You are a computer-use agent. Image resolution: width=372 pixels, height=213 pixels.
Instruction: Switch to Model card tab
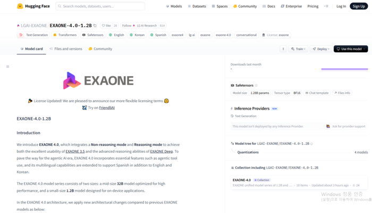[31, 49]
